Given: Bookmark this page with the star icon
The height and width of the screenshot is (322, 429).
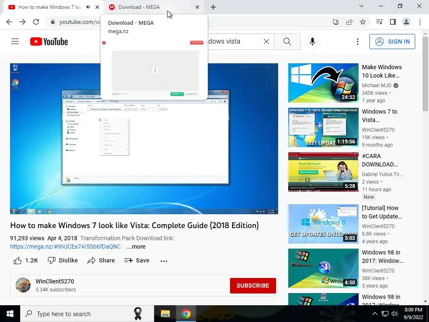Looking at the screenshot, I should tap(363, 22).
